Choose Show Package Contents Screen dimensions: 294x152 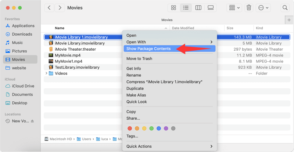coord(148,49)
